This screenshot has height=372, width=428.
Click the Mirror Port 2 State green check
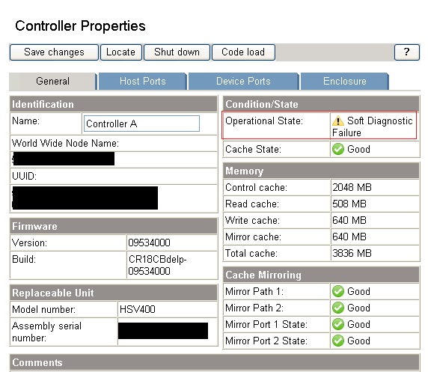338,341
